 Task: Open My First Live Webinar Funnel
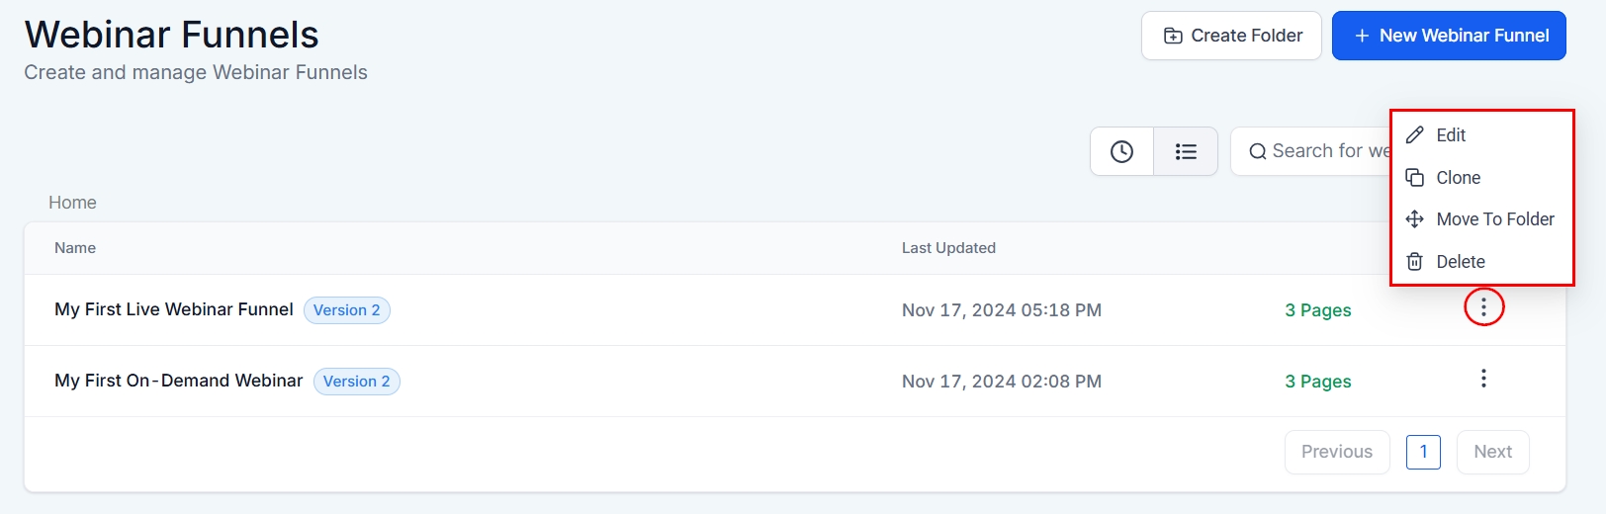pyautogui.click(x=174, y=309)
